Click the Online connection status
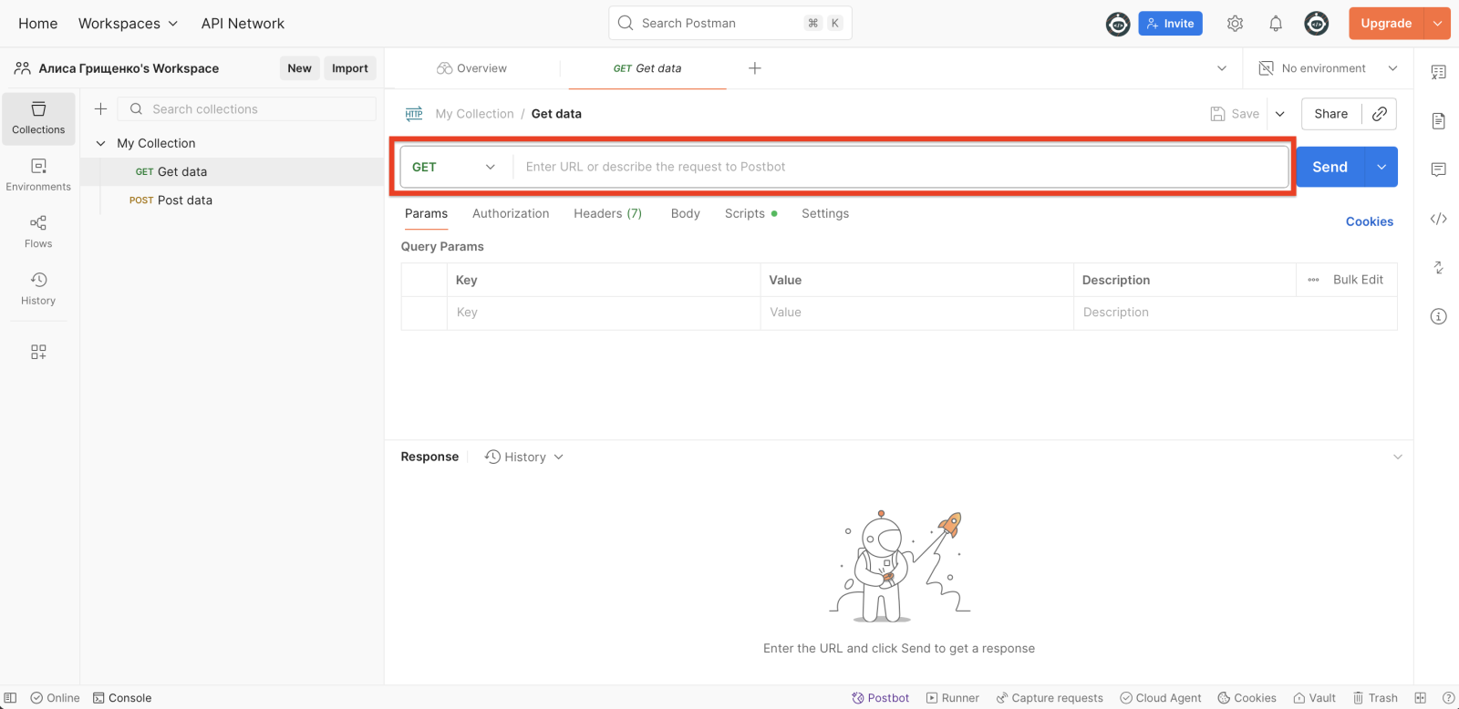Viewport: 1459px width, 709px height. click(x=55, y=698)
